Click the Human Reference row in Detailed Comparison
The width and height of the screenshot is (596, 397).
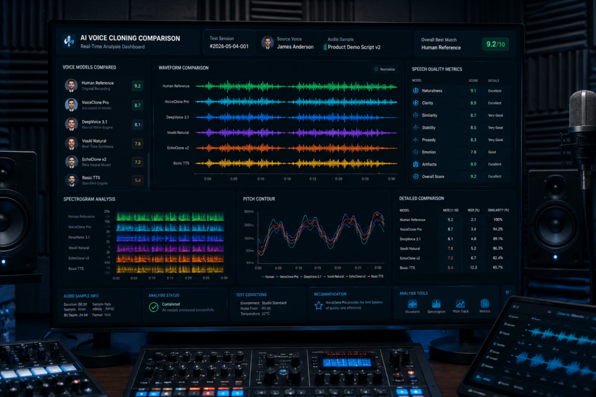pyautogui.click(x=455, y=220)
